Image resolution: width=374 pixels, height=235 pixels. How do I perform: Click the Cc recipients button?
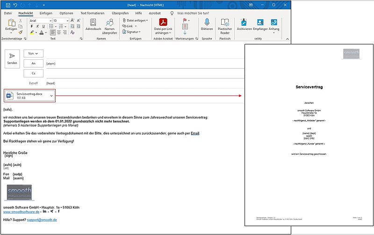click(x=33, y=73)
